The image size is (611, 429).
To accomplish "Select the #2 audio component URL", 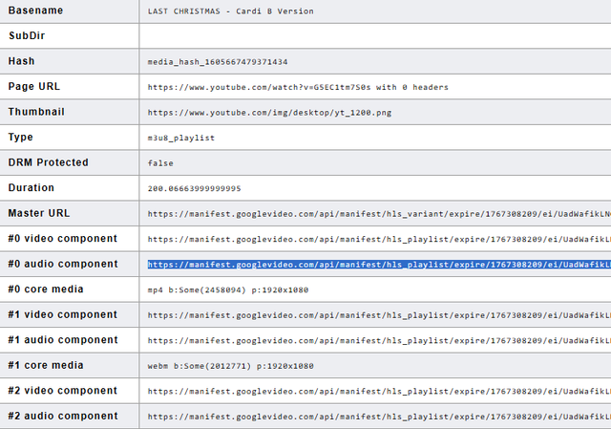I will tap(379, 417).
